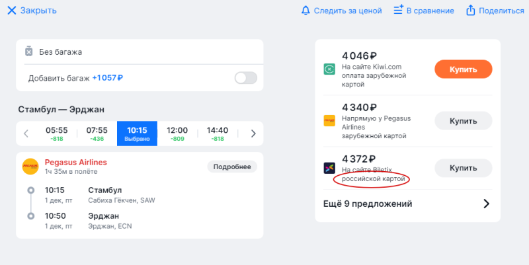The height and width of the screenshot is (265, 529).
Task: Select the 12:00 departure time
Action: (177, 133)
